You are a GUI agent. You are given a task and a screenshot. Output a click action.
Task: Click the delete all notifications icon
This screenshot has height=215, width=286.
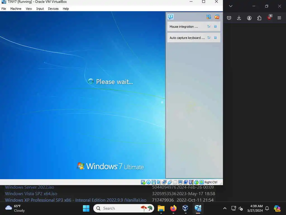click(217, 17)
